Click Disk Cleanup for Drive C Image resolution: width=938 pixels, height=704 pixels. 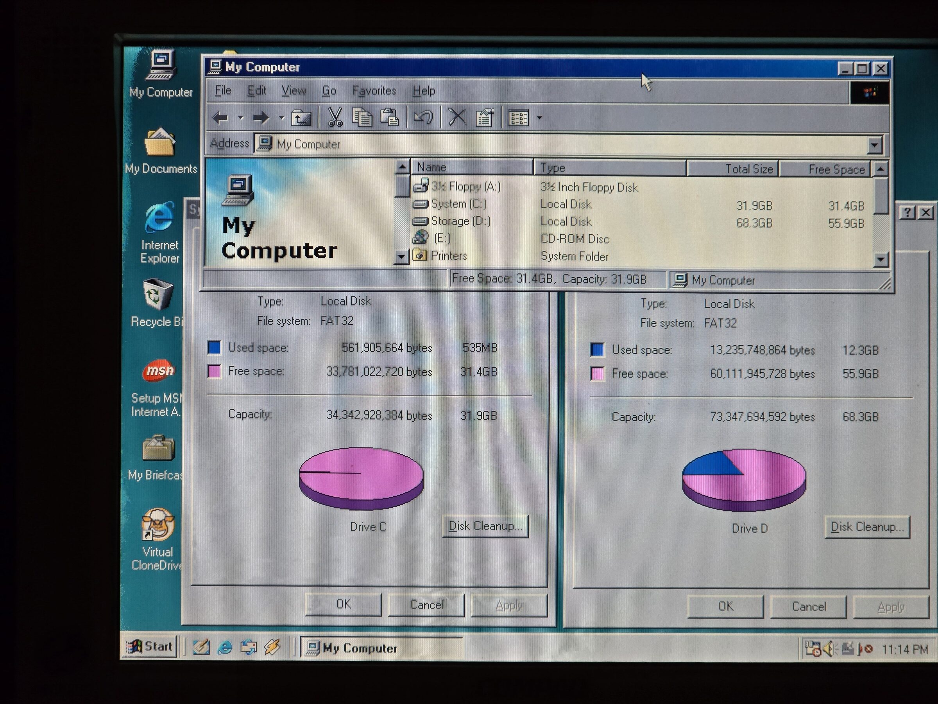485,526
